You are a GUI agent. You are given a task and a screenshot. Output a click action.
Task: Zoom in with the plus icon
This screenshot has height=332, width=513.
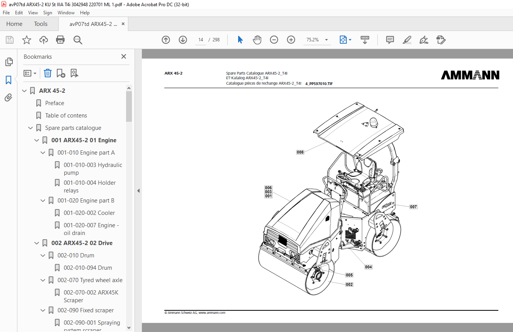point(291,40)
